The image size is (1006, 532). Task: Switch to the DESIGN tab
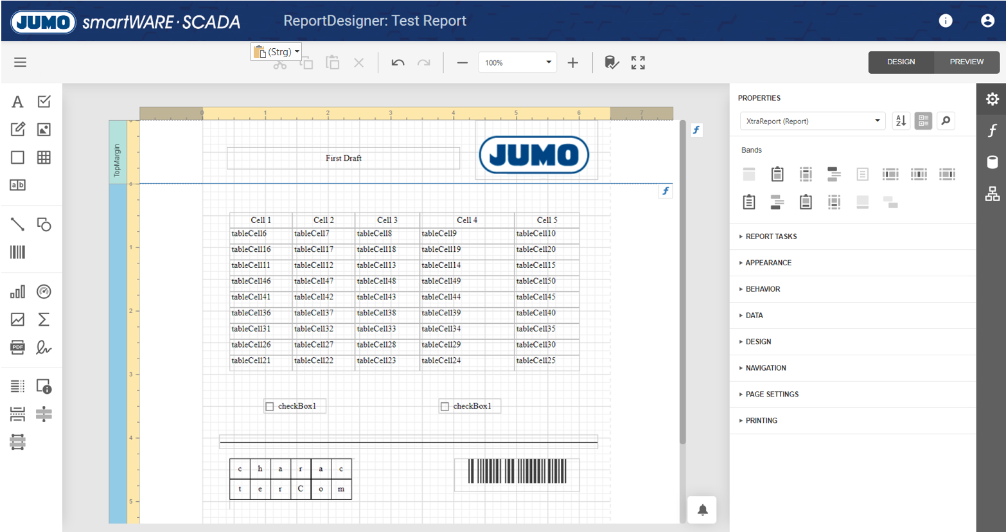(901, 62)
